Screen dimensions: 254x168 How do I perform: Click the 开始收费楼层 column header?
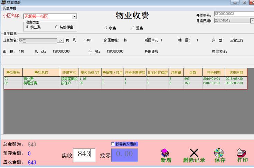click(x=135, y=72)
